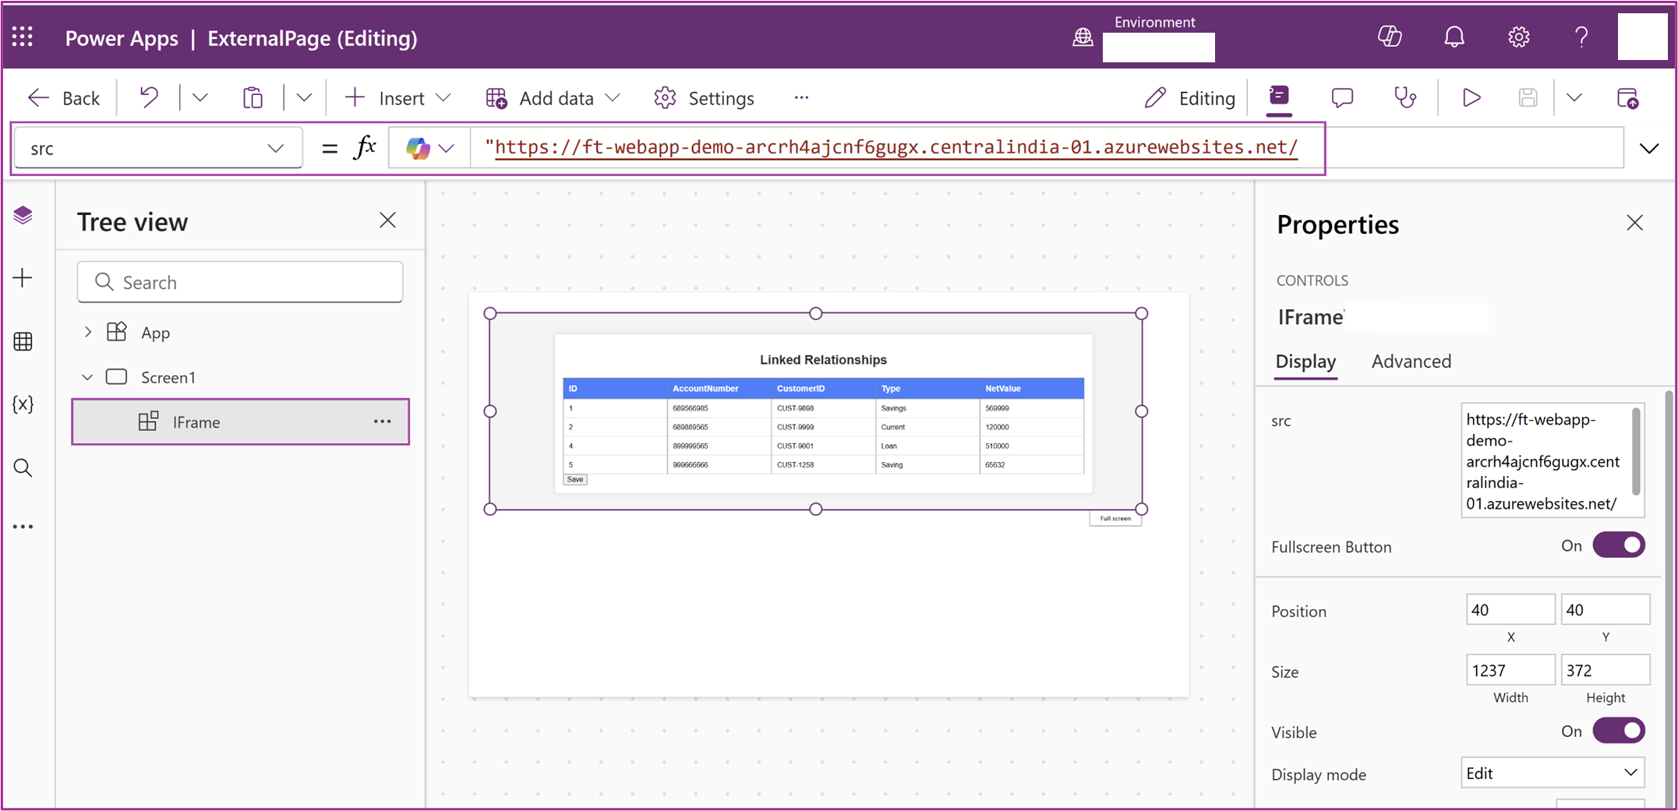Publish the app via the upload icon
The image size is (1678, 811).
(x=1629, y=97)
